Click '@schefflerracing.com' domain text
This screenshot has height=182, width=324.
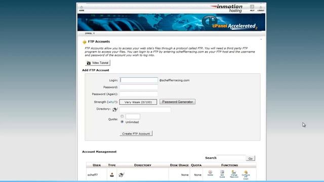174,80
